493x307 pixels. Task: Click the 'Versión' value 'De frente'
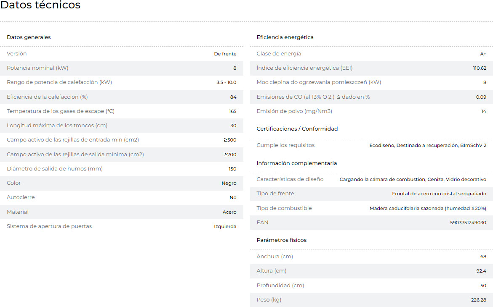(225, 54)
